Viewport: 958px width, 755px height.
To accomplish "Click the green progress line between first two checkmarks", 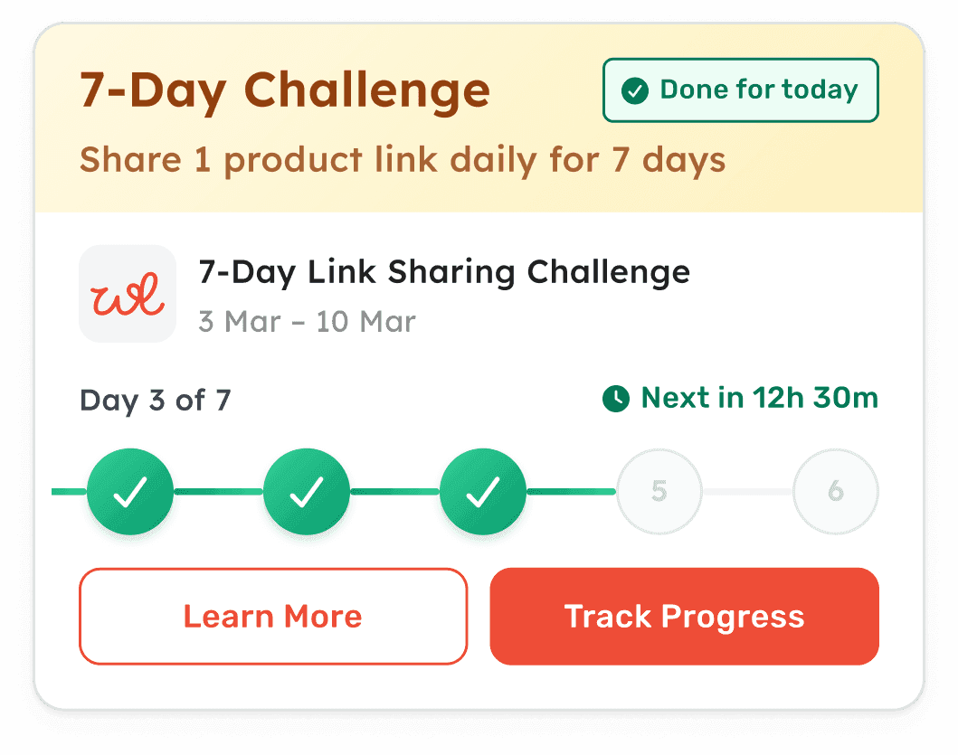I will point(218,492).
